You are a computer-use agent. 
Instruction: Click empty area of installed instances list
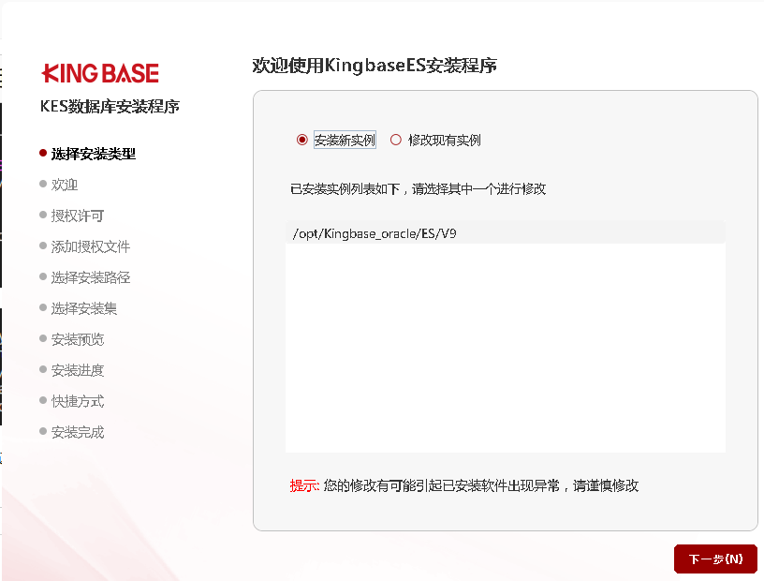(x=505, y=356)
